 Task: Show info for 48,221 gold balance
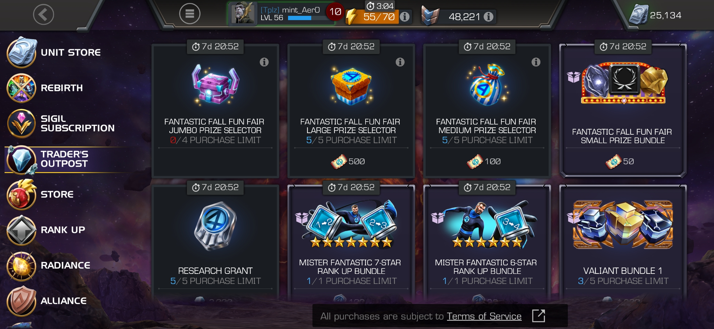click(x=489, y=17)
